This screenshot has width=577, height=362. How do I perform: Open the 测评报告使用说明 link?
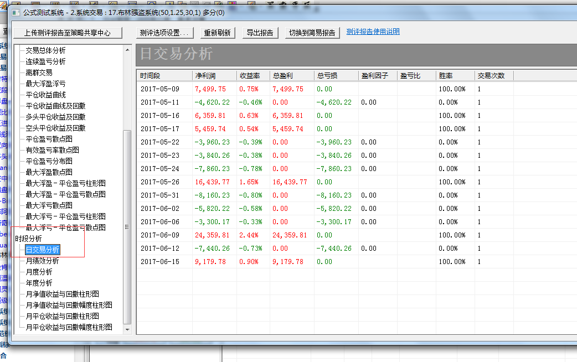click(x=373, y=32)
